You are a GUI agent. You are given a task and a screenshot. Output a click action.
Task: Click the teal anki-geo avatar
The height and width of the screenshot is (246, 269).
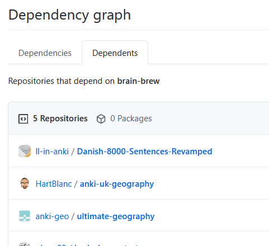25,216
